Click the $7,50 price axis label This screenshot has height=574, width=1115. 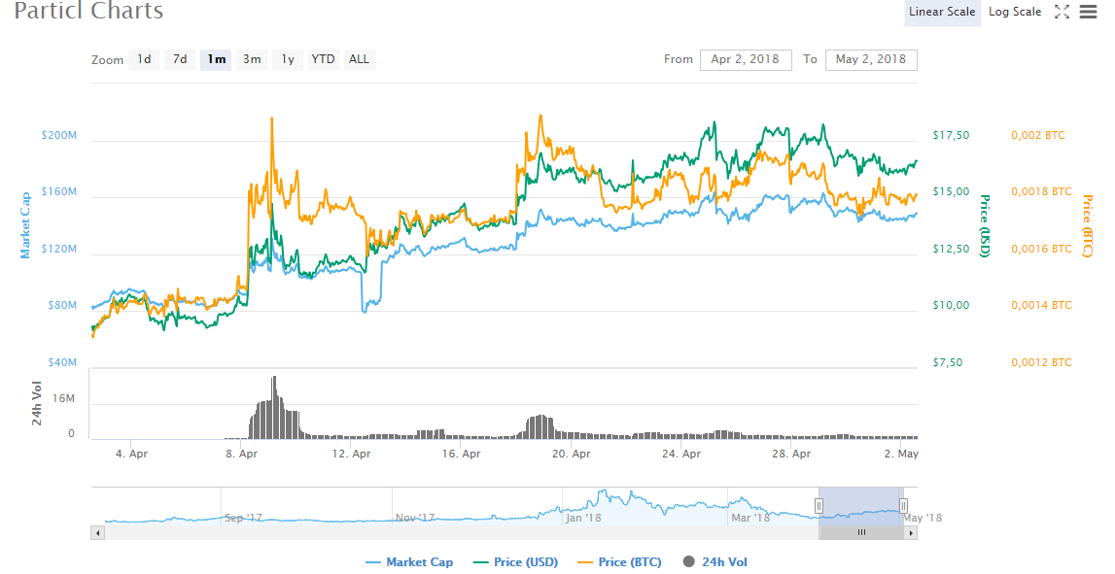(x=948, y=362)
